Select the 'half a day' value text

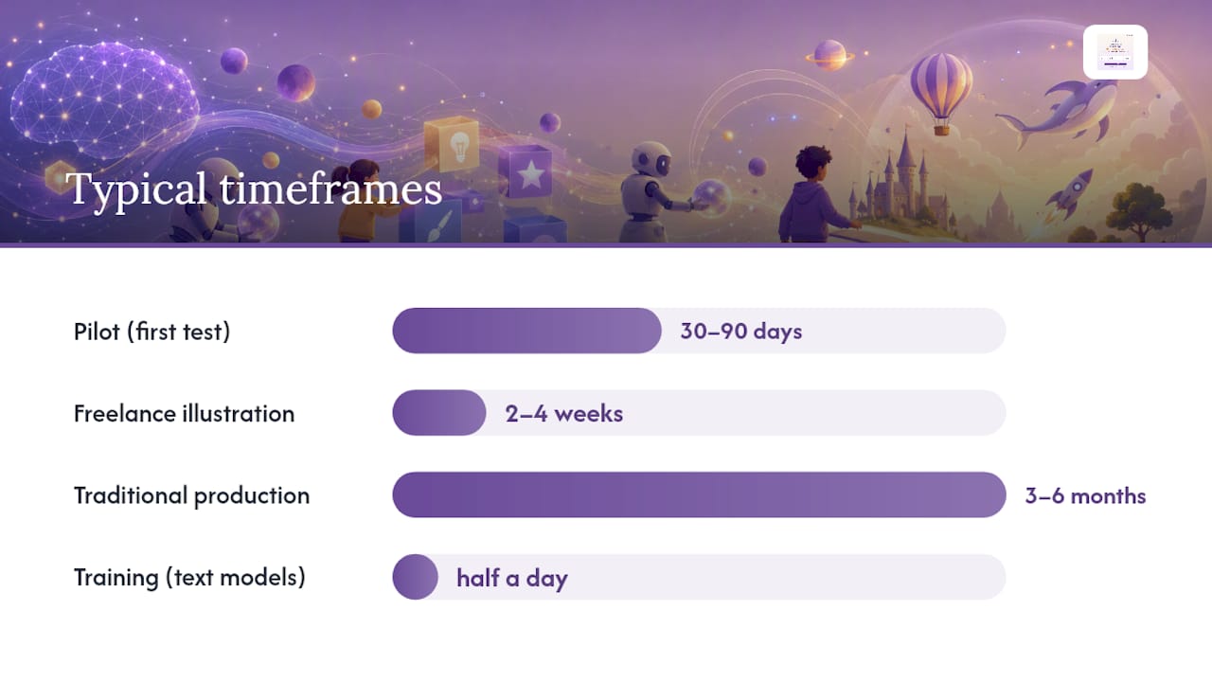tap(512, 578)
